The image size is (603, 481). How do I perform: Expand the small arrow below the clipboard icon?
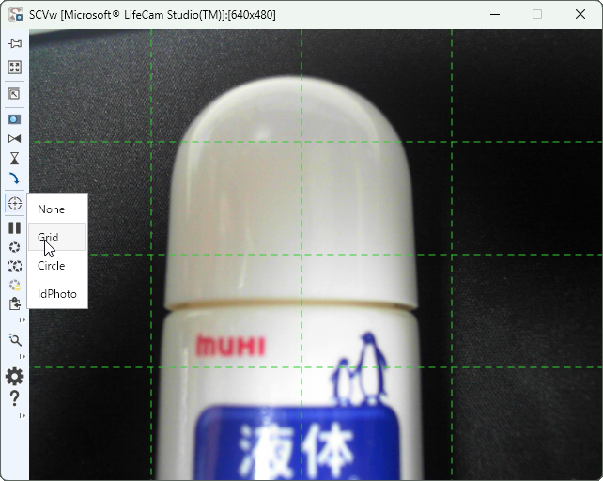click(x=22, y=319)
